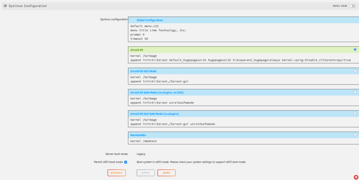Click the Safe Mode (no plugins, no GUI) text area
Image resolution: width=359 pixels, height=180 pixels.
pyautogui.click(x=244, y=101)
